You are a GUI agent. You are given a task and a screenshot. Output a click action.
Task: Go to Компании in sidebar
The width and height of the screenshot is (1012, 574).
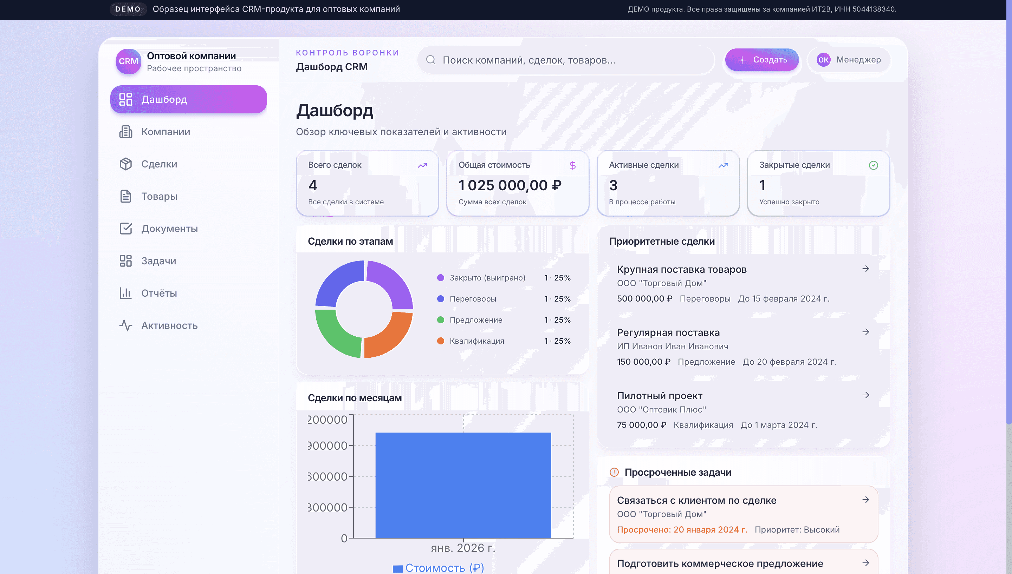165,132
